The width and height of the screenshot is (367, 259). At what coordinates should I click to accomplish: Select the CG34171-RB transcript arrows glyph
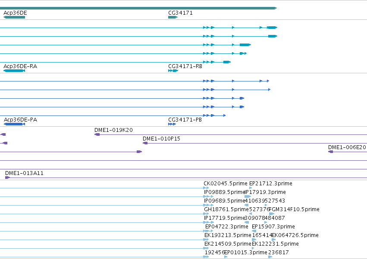[x=173, y=71]
